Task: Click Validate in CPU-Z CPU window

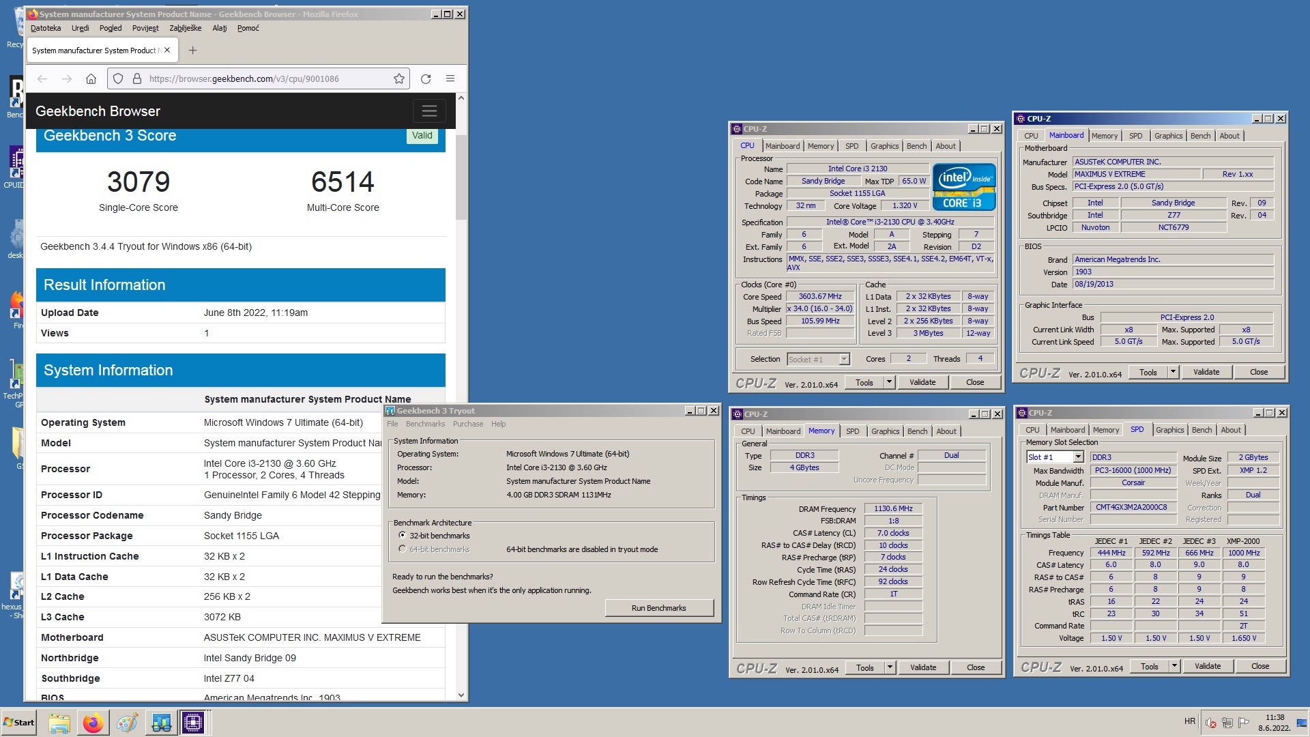Action: pyautogui.click(x=922, y=383)
